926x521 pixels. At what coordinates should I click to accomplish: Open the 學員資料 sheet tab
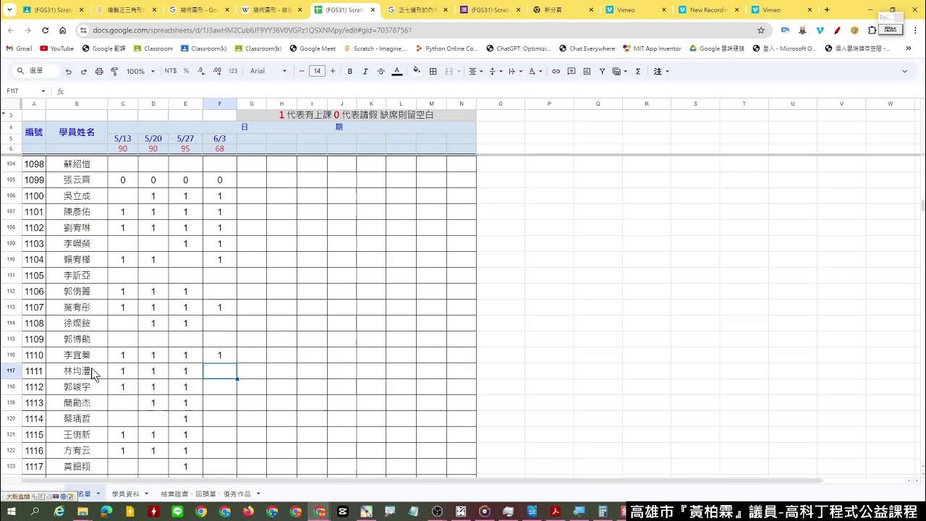tap(125, 494)
